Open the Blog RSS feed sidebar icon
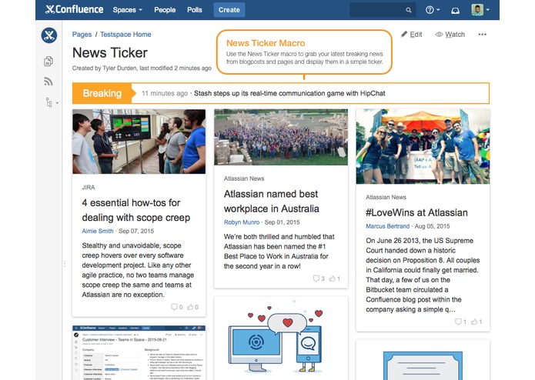The width and height of the screenshot is (535, 380). pos(48,82)
